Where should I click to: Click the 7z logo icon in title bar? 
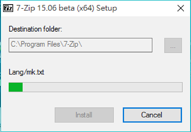click(x=8, y=8)
